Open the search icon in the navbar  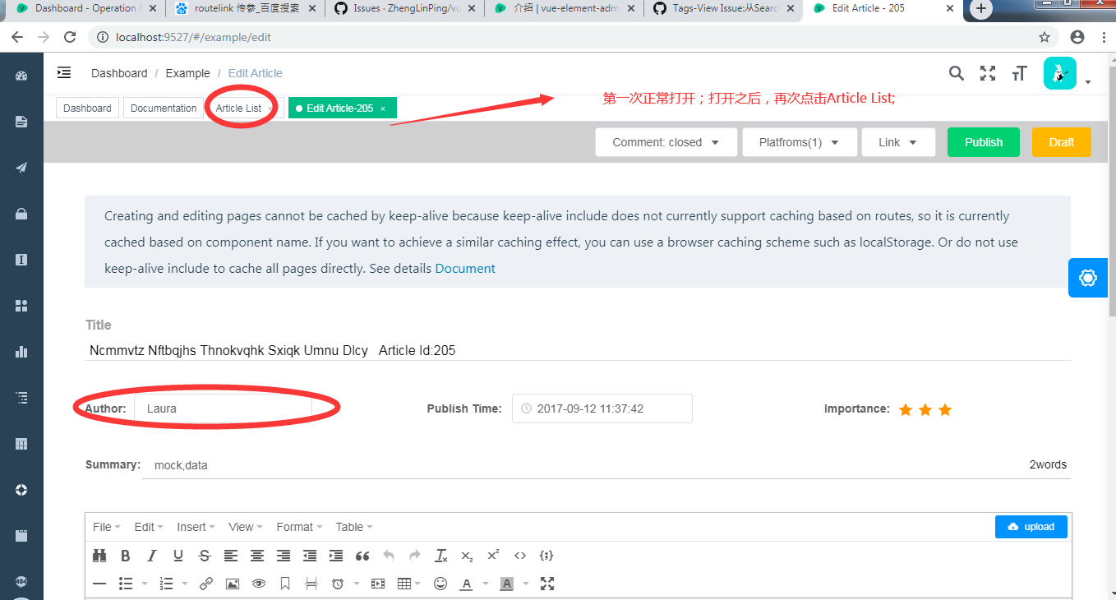click(x=956, y=73)
